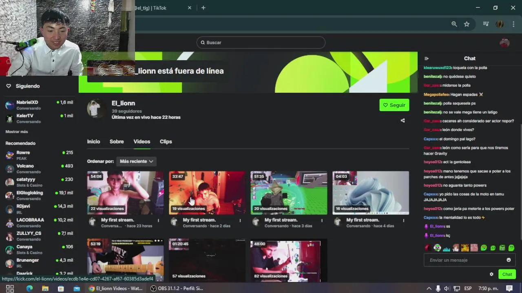
Task: Open options menu for the 04:03 video
Action: (403, 221)
